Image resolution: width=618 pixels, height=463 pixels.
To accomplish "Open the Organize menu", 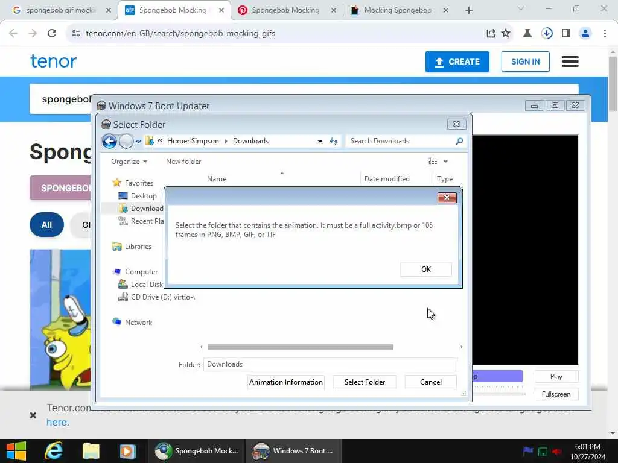I will tap(129, 162).
